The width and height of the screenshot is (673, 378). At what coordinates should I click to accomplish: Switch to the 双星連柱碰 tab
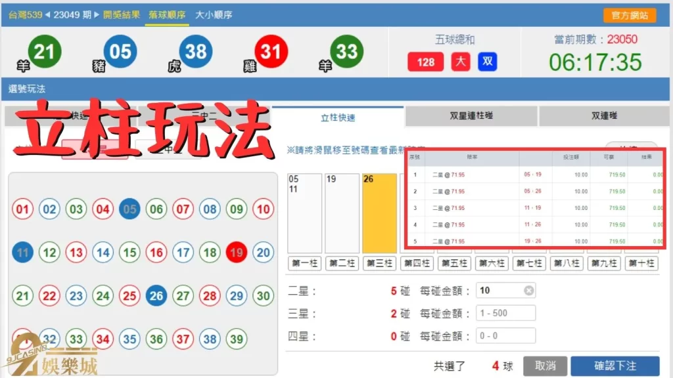(471, 115)
